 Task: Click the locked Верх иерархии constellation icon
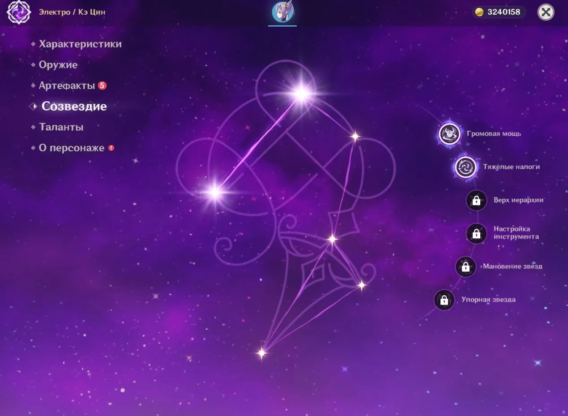point(476,200)
